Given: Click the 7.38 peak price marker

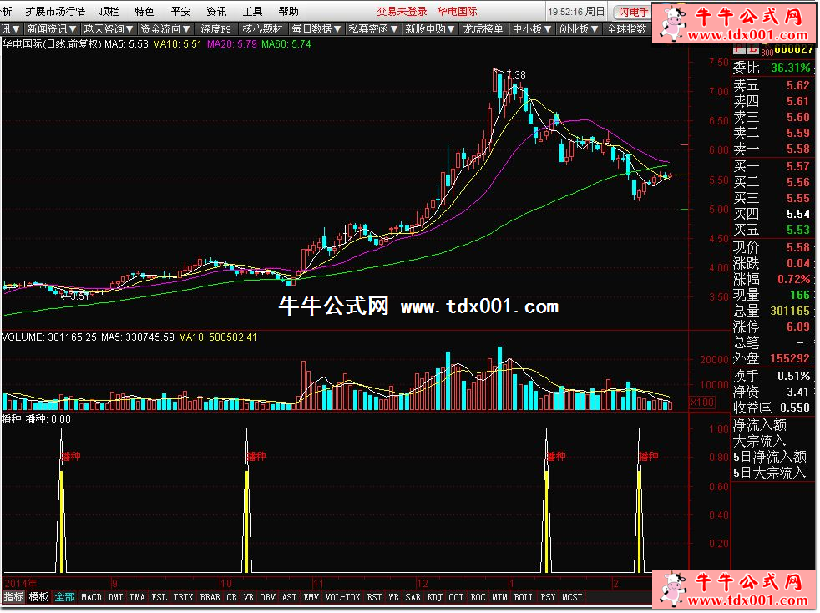Looking at the screenshot, I should click(516, 75).
